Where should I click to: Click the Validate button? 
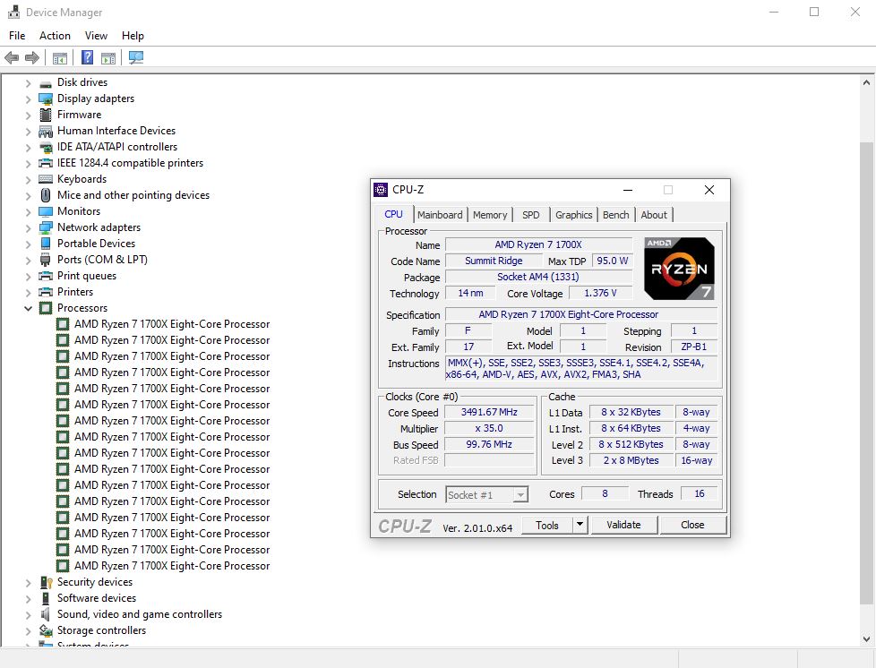pyautogui.click(x=623, y=525)
